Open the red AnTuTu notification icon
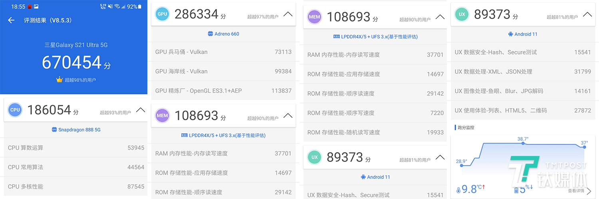 29,7
